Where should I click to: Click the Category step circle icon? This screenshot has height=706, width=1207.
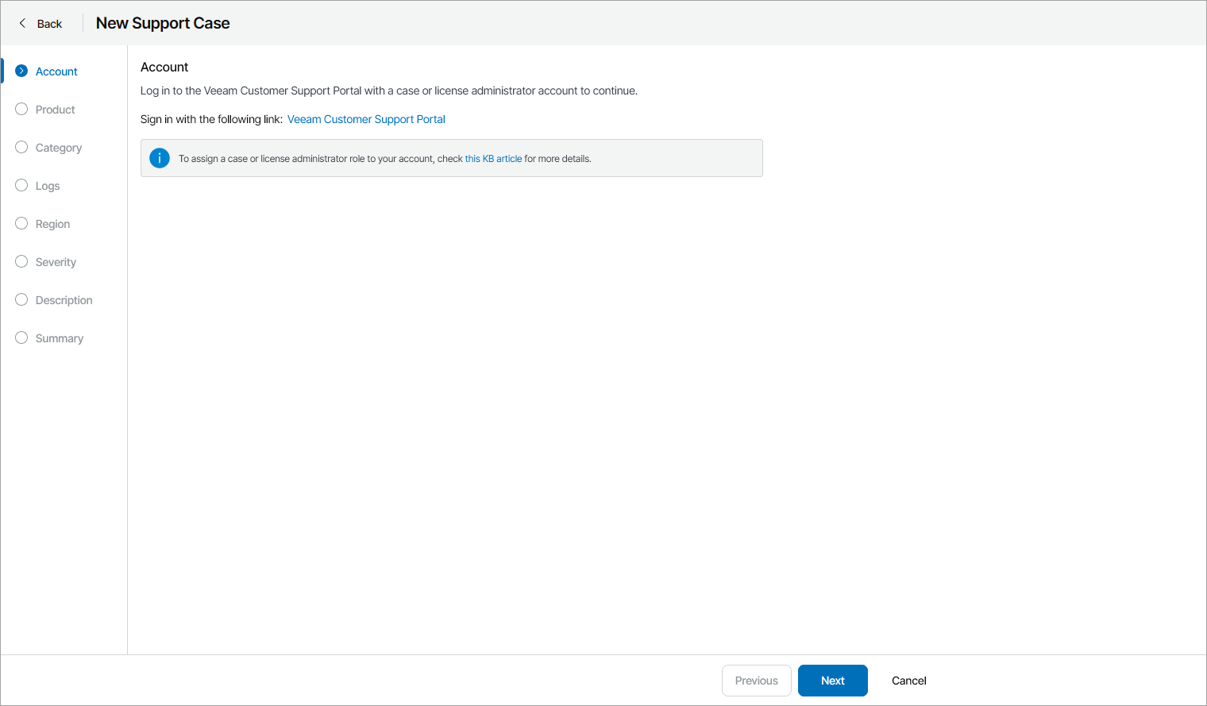pyautogui.click(x=21, y=147)
